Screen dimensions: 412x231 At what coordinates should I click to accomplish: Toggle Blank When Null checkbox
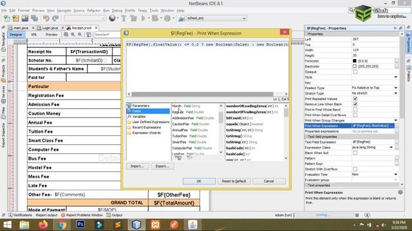coord(355,153)
